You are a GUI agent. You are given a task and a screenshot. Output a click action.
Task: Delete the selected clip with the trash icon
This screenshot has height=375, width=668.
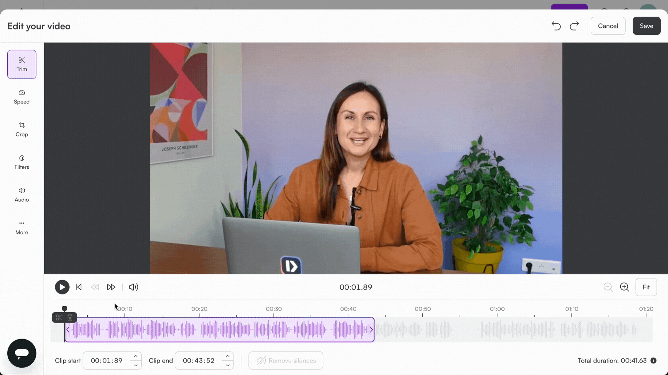click(x=70, y=317)
